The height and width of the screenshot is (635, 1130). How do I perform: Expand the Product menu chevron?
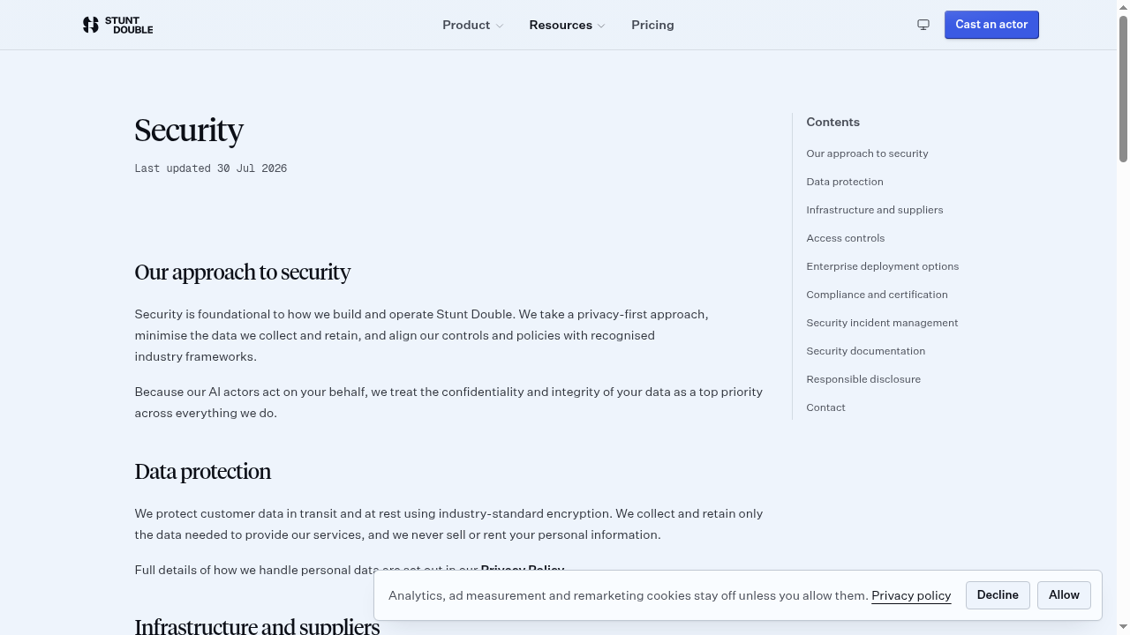(x=500, y=26)
